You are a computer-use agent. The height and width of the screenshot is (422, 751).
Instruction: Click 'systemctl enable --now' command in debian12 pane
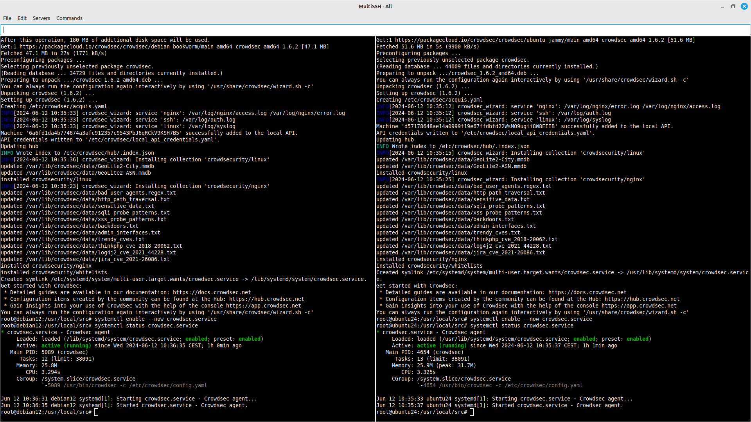point(156,319)
